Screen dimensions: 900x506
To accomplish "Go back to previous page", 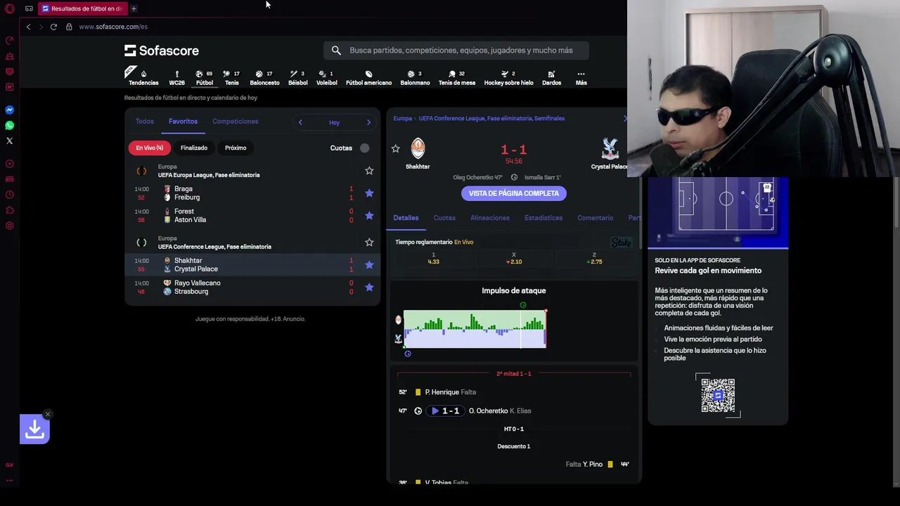I will [x=28, y=27].
